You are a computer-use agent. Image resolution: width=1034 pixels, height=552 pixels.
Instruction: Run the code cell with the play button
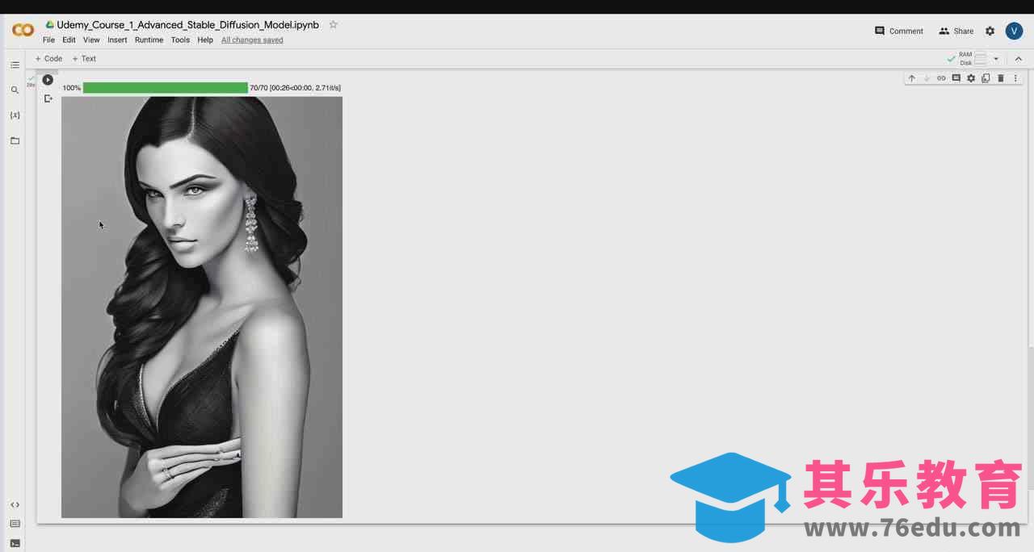(x=48, y=80)
